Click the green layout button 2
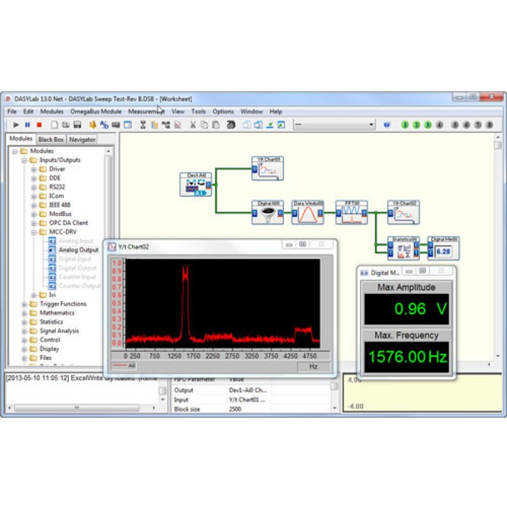 (416, 125)
